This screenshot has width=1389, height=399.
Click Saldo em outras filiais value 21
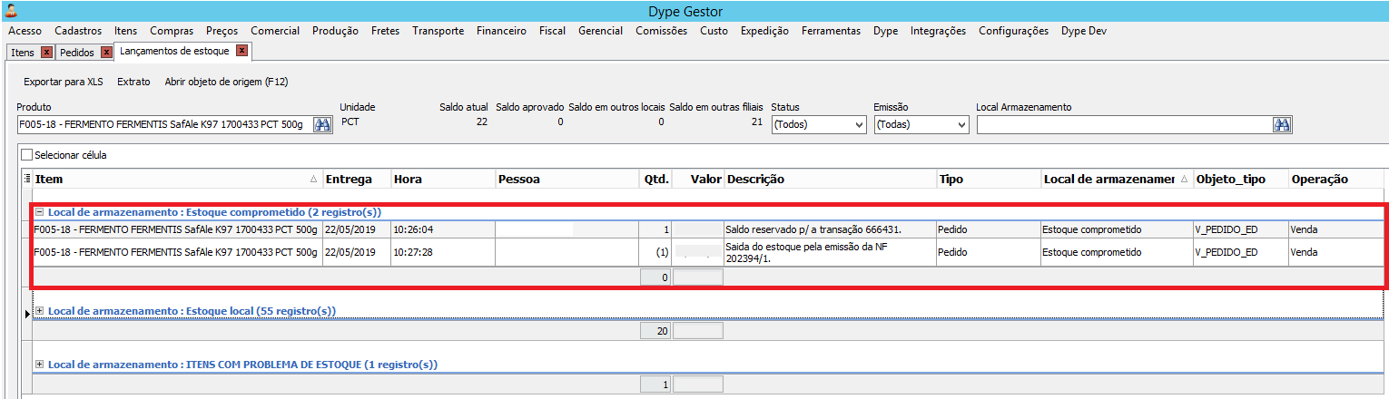pos(756,122)
